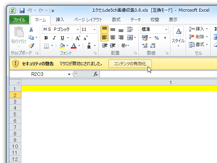217x163 pixels.
Task: Click the Paste clipboard icon
Action: pos(19,32)
